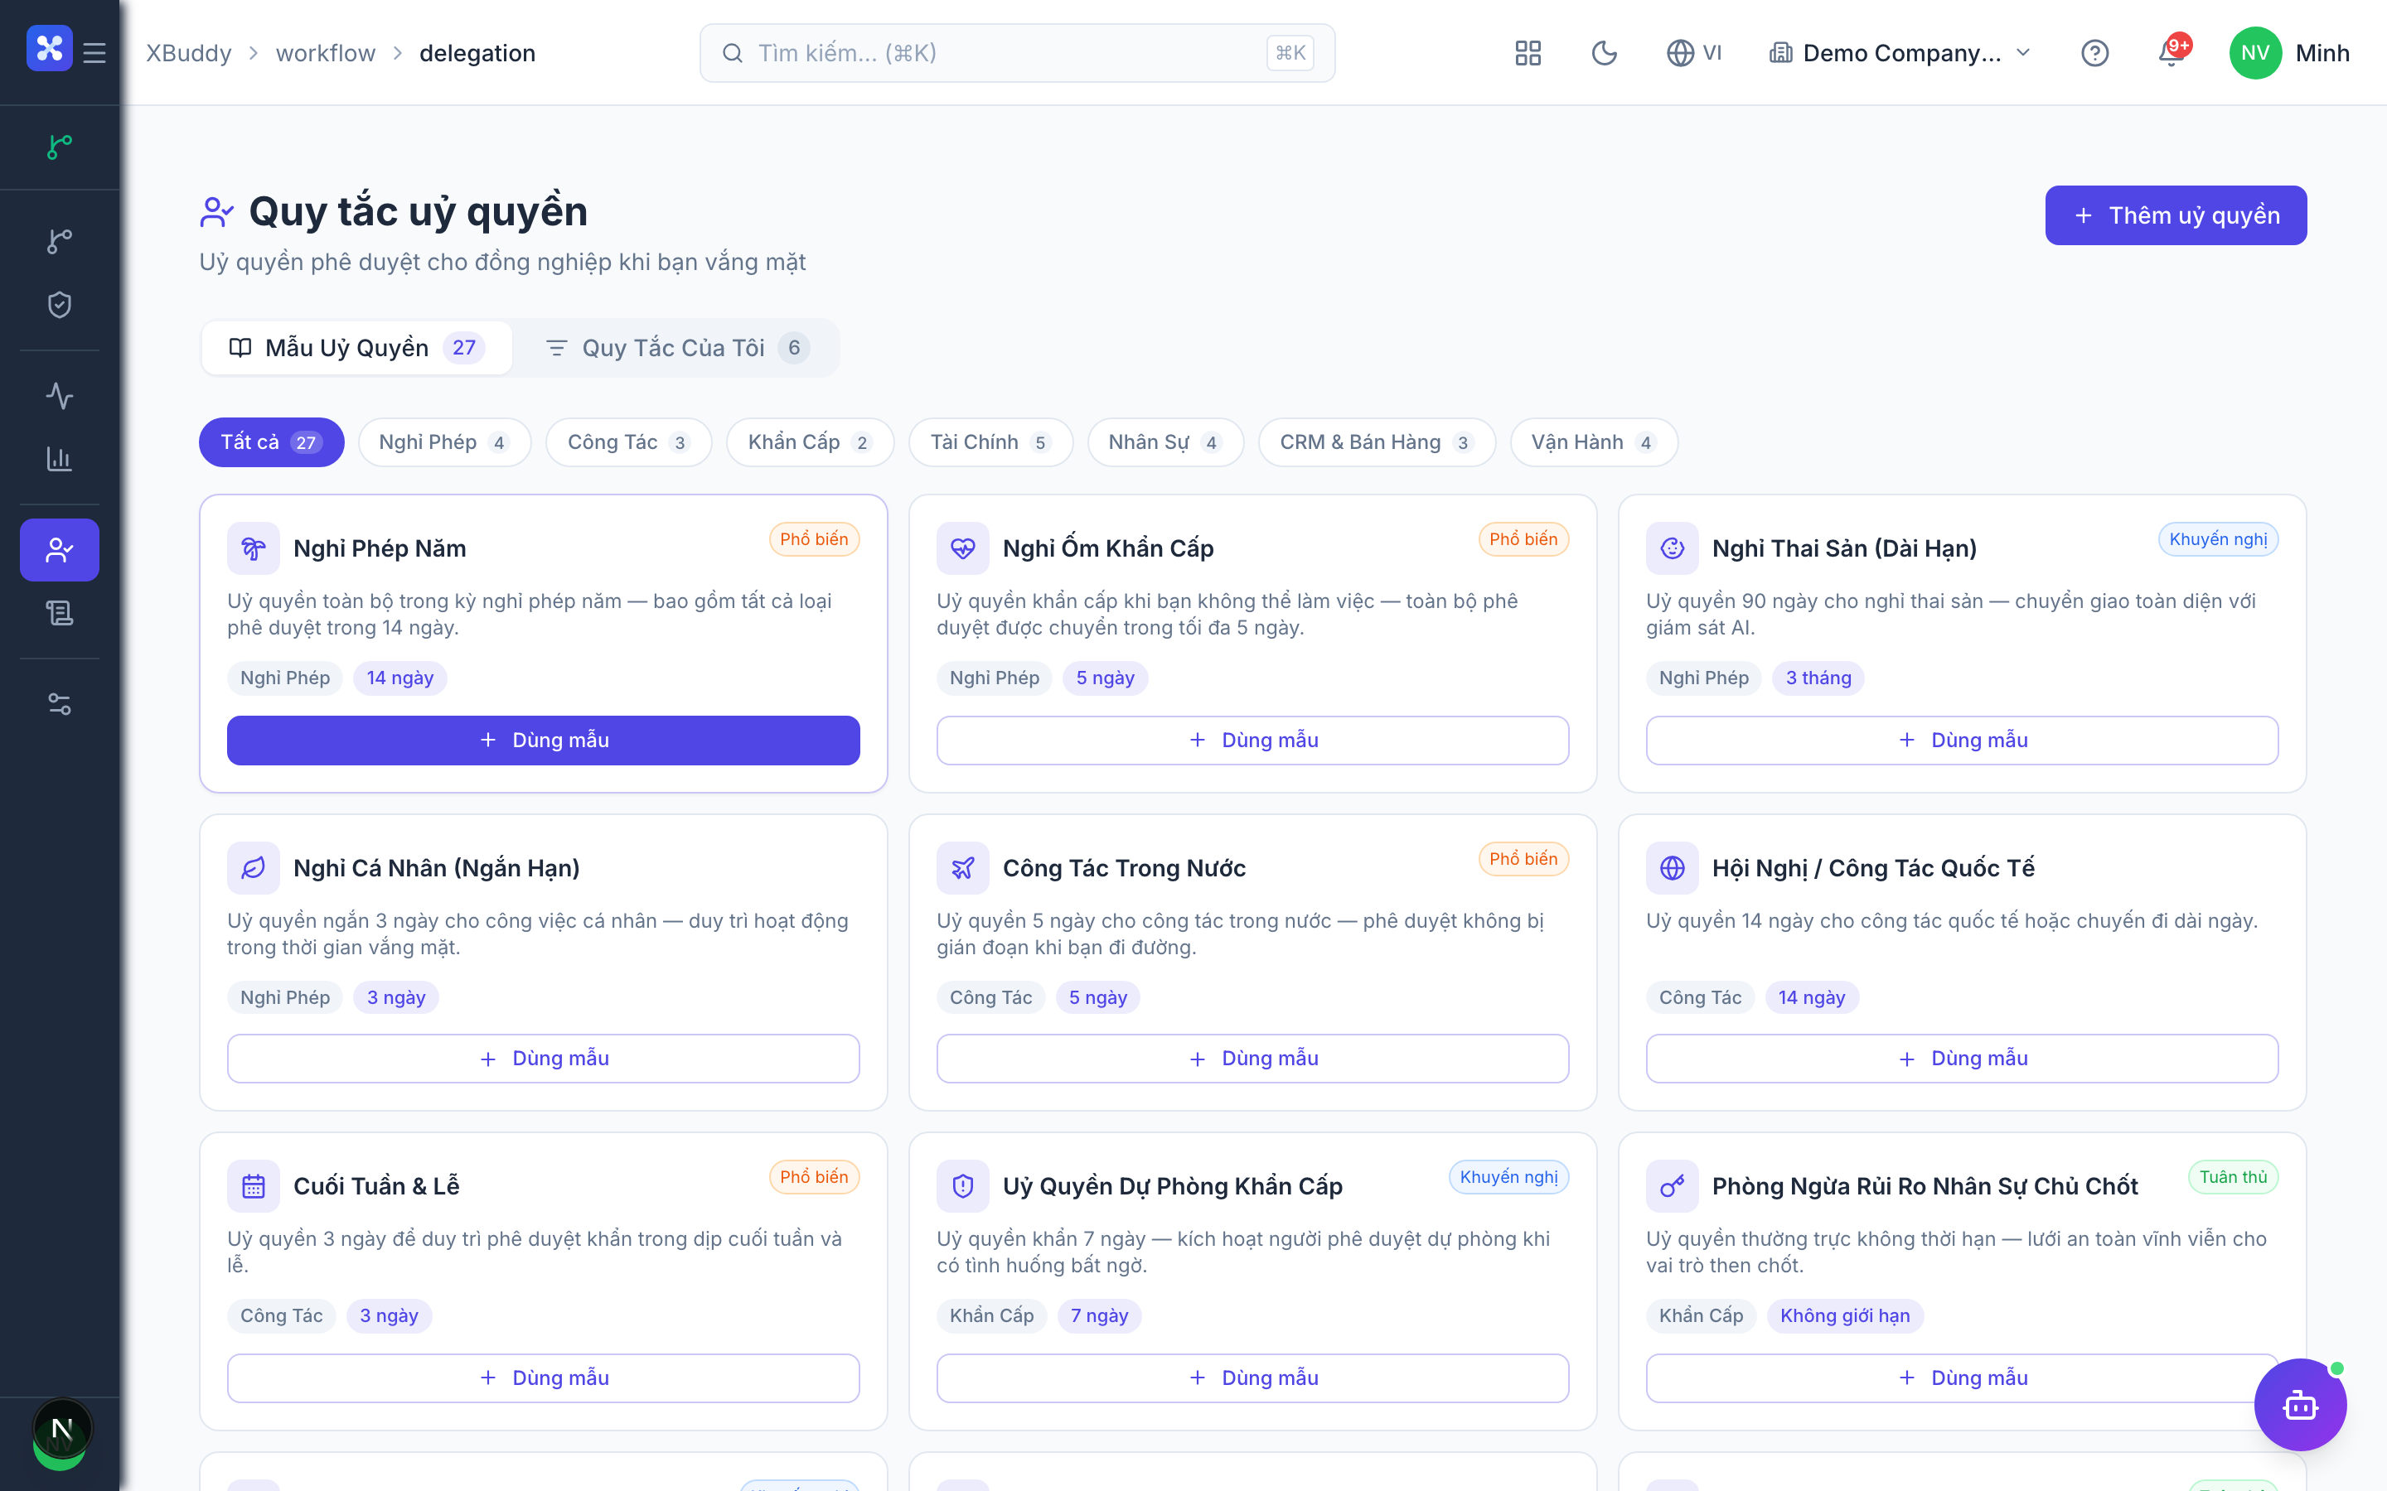The width and height of the screenshot is (2387, 1491).
Task: Use the Uỷ Quyền Dự Phòng Khẩn Cấp template
Action: (1252, 1378)
